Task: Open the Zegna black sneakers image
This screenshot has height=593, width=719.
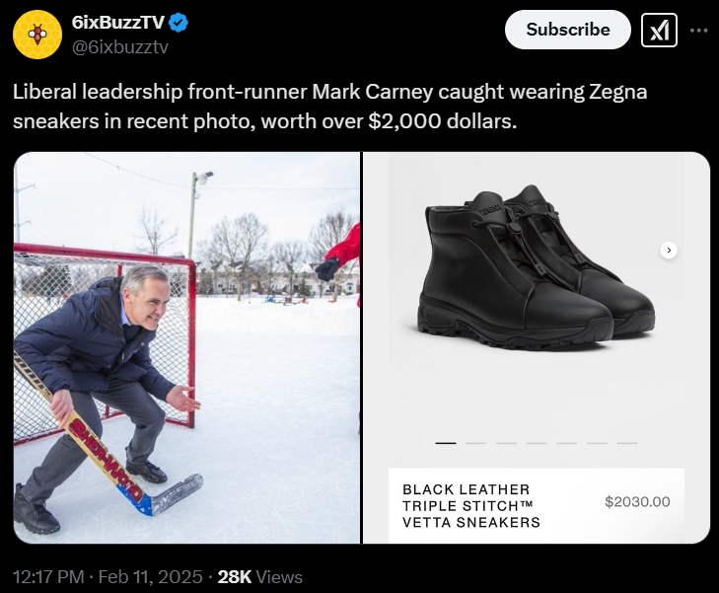Action: pos(537,347)
